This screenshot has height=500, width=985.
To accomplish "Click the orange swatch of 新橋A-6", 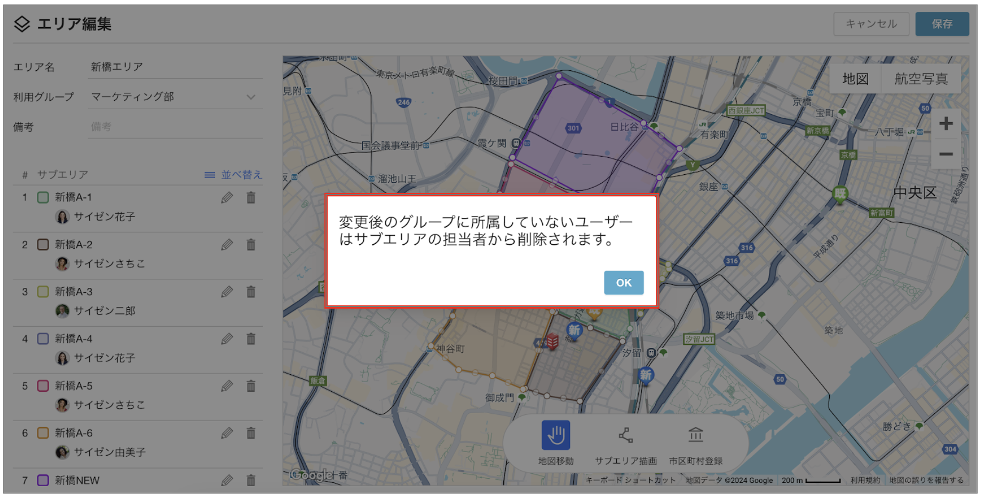I will coord(43,433).
